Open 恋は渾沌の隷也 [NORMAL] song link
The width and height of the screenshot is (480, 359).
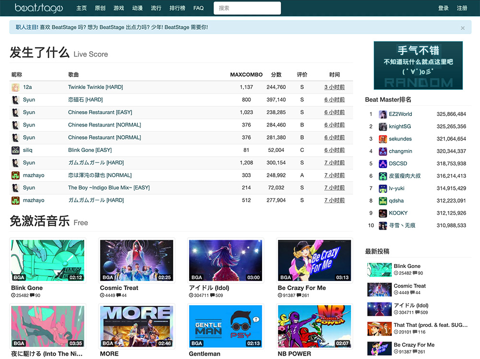(100, 175)
